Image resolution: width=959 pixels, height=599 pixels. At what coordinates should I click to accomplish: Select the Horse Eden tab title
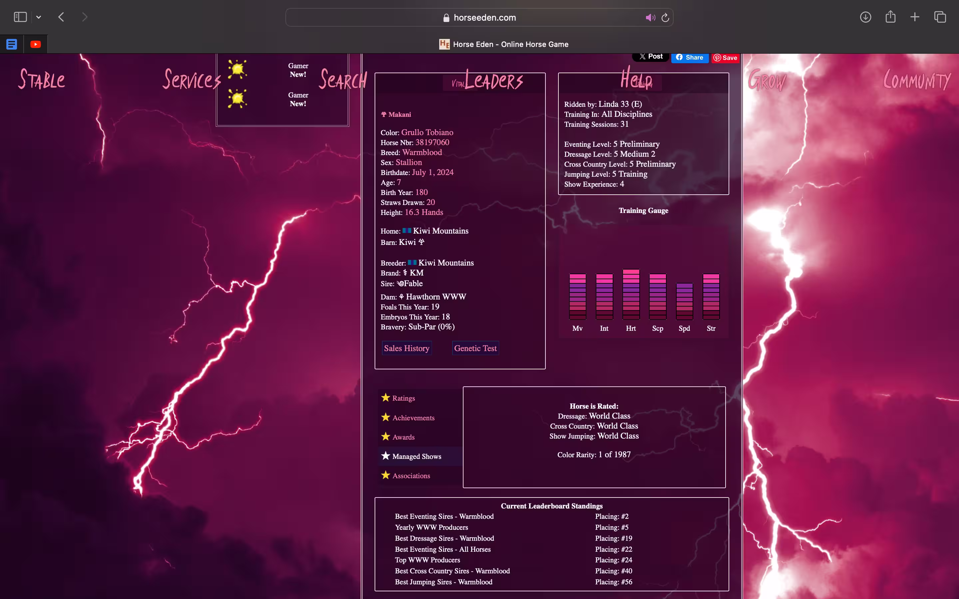click(x=503, y=44)
